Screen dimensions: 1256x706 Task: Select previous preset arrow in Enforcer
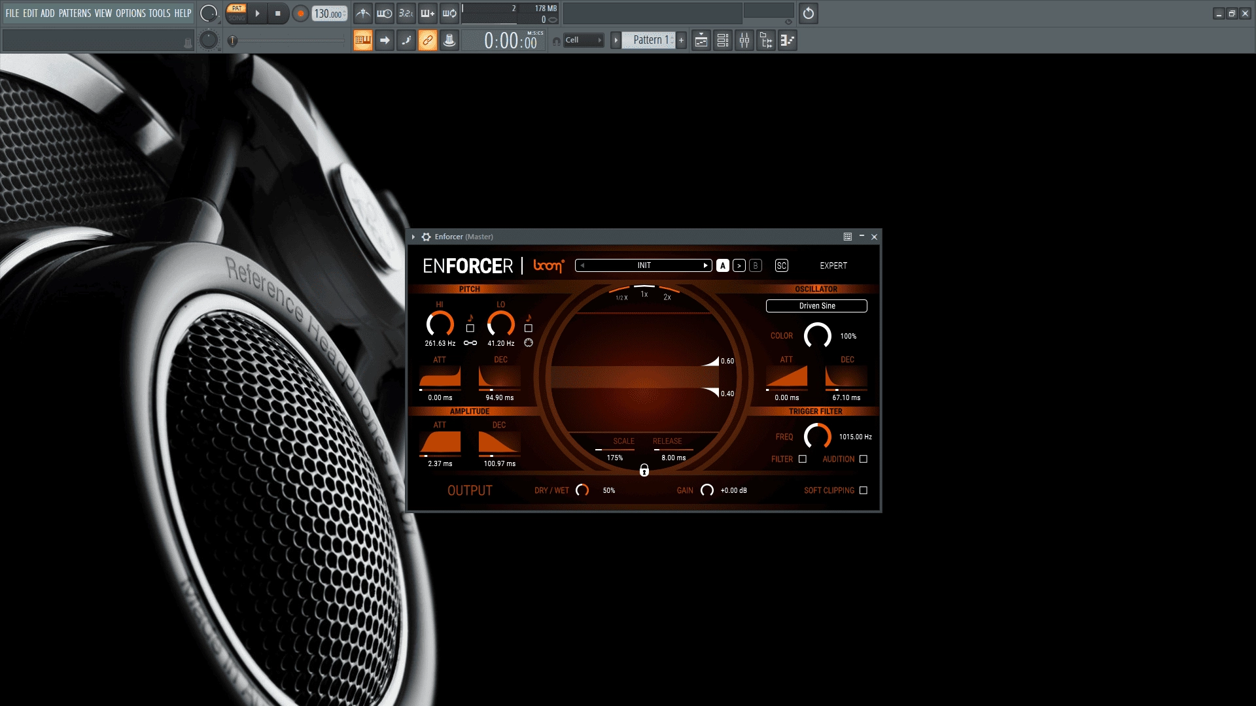(x=583, y=265)
